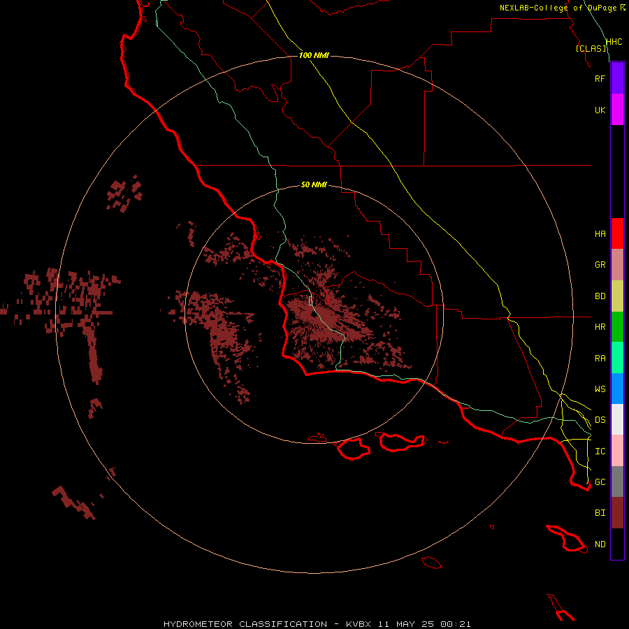
Task: Click the HA legend label
Action: (x=600, y=233)
